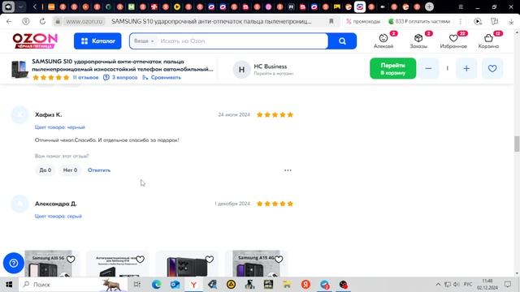Open the Каталог catalog button
Screen dimensions: 520x292
tap(97, 41)
